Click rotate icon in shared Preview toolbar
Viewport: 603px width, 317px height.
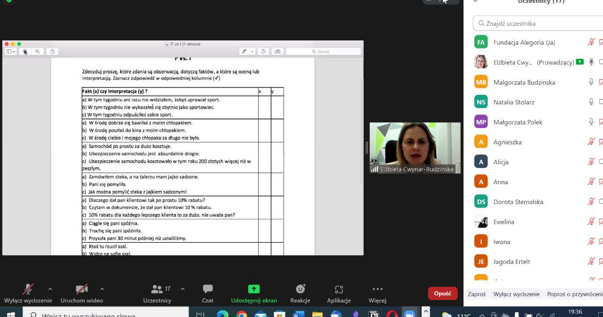coord(264,51)
